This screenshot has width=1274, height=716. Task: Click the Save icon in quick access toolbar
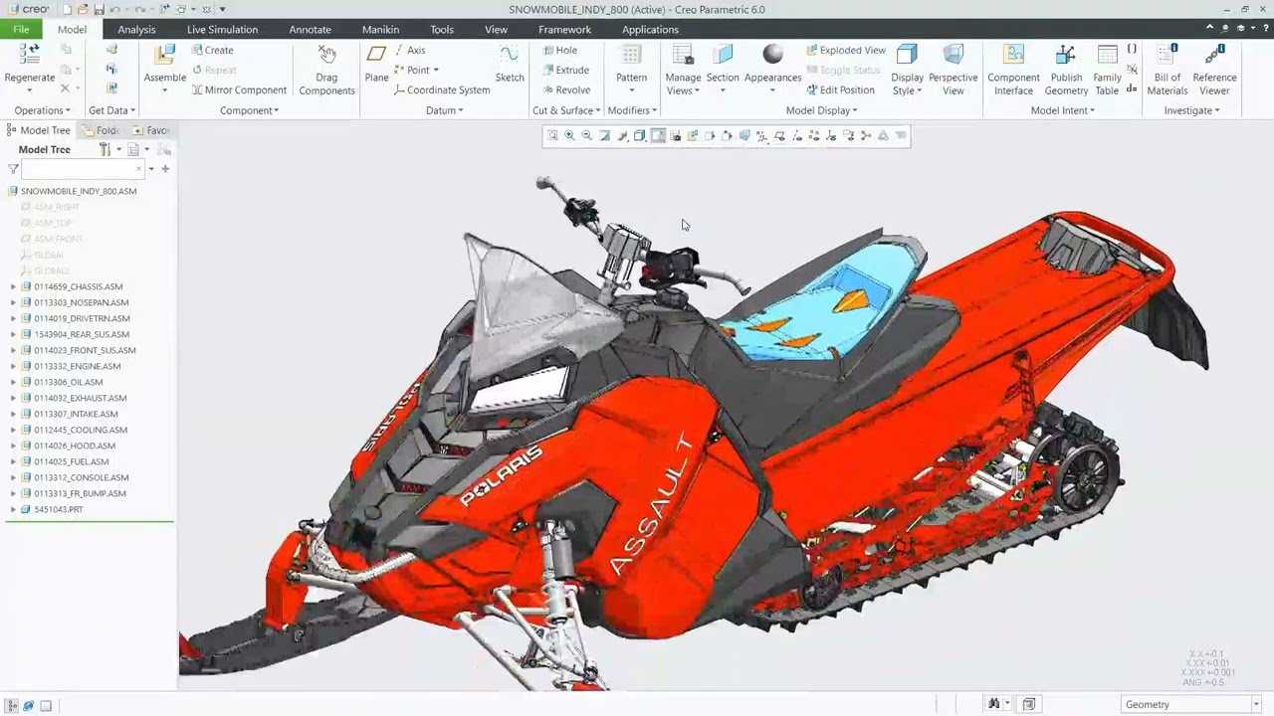click(x=99, y=9)
